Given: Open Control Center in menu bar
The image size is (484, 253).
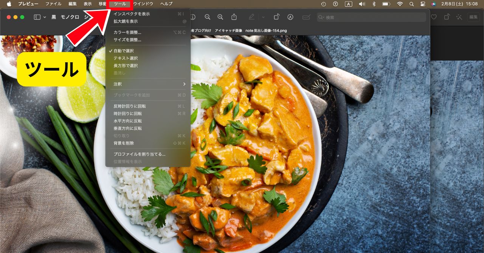Looking at the screenshot, I should point(423,4).
